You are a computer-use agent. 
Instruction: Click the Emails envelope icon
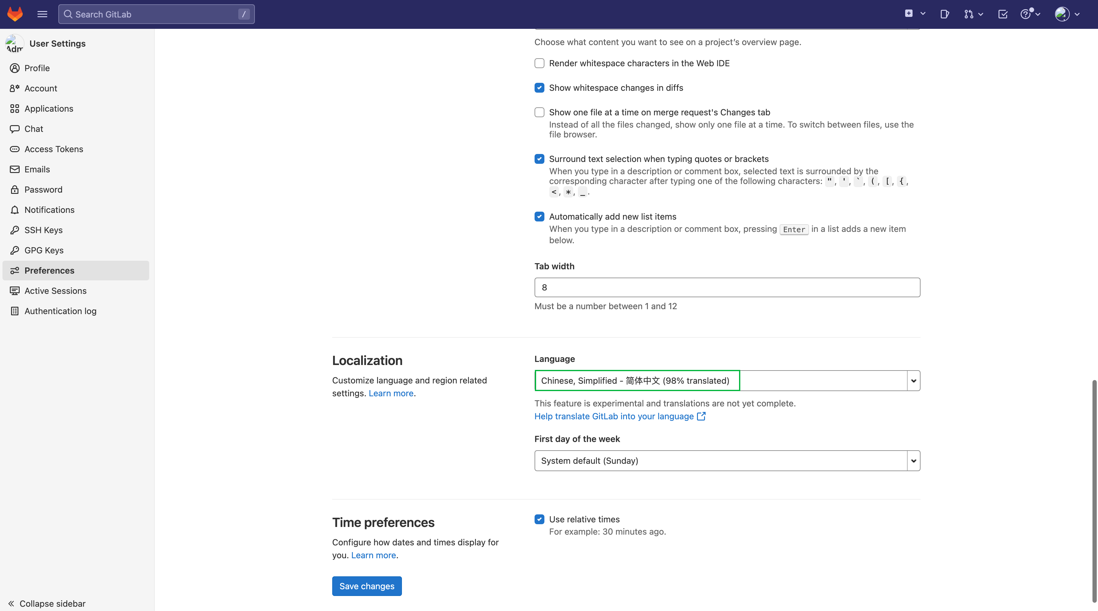[x=14, y=169]
